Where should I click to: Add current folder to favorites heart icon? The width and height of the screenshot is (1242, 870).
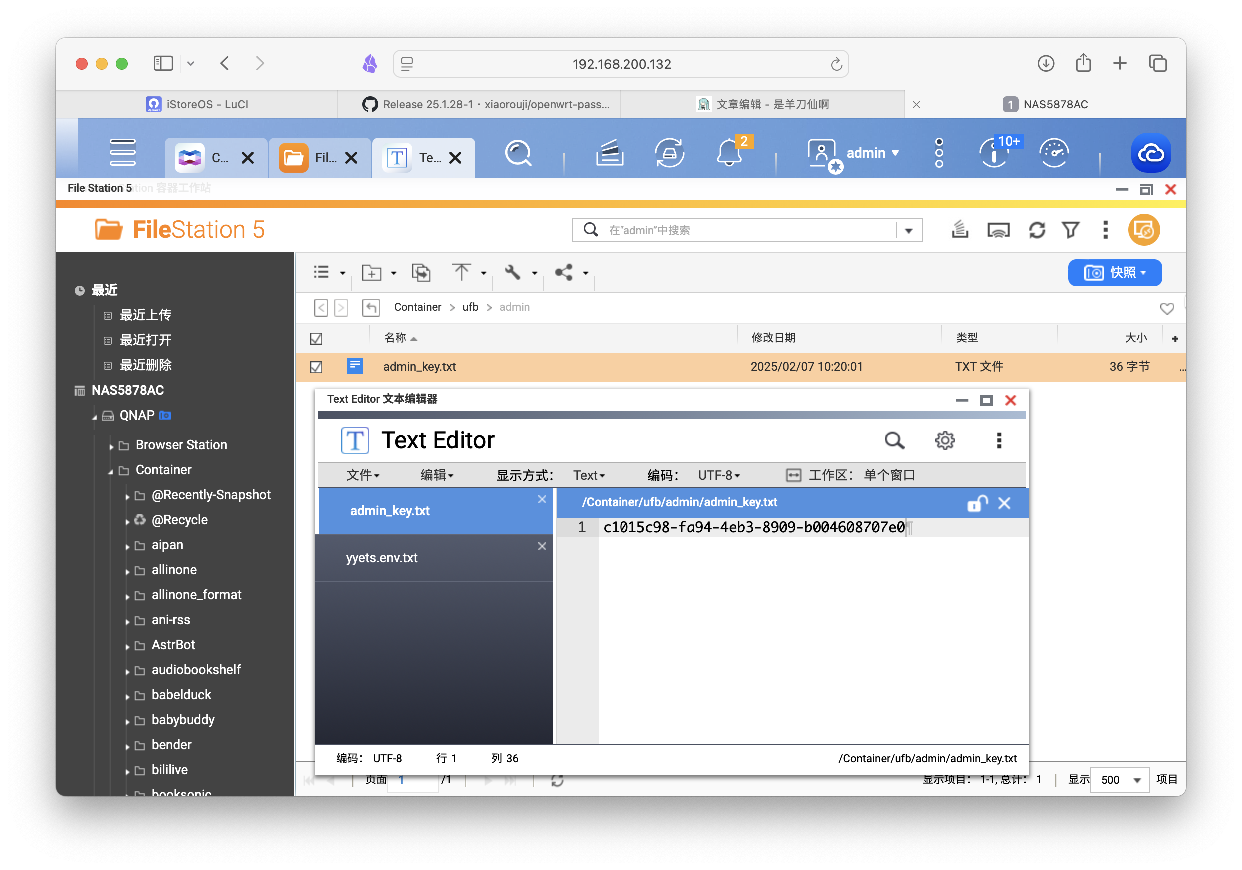[x=1166, y=309]
